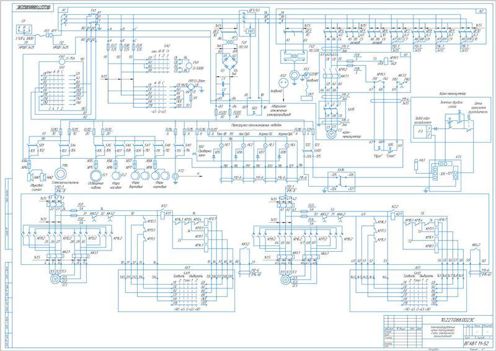
Task: Click the "Освещение кабины" caption
Action: point(95,185)
